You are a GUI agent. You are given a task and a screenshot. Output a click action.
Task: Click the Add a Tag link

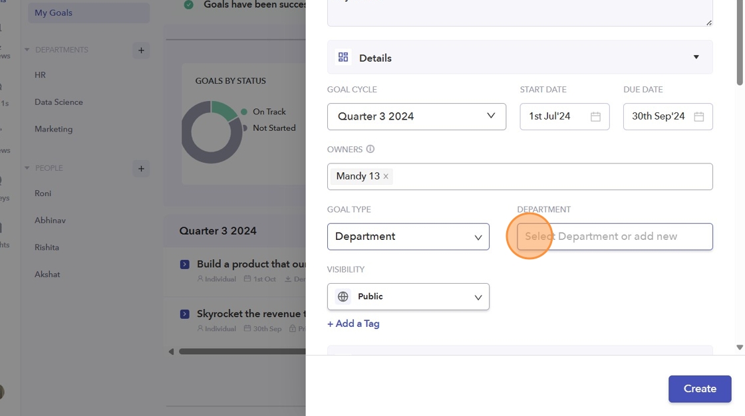pyautogui.click(x=353, y=324)
